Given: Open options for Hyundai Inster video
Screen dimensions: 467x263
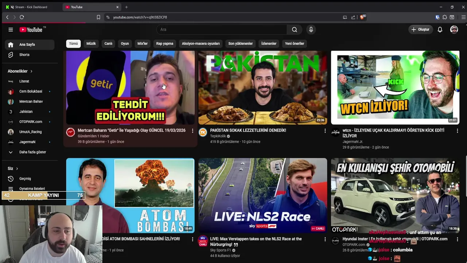Looking at the screenshot, I should point(457,239).
